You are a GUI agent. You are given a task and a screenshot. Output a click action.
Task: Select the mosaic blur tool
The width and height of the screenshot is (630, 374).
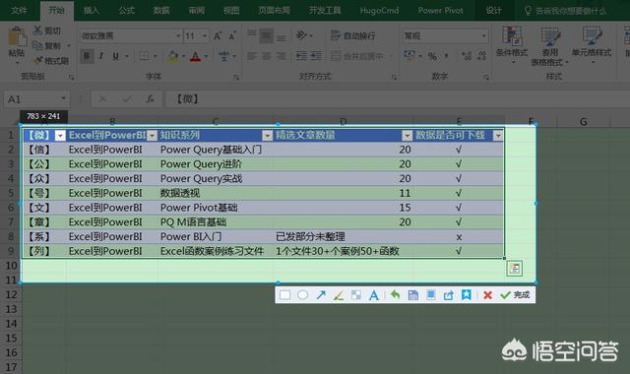[356, 295]
